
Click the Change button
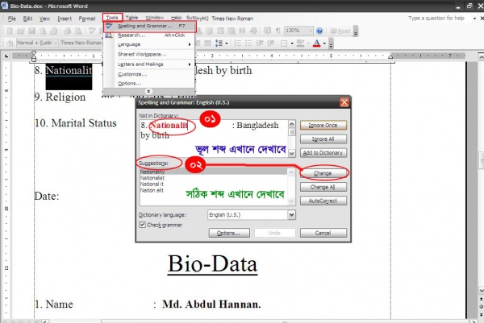coord(323,173)
